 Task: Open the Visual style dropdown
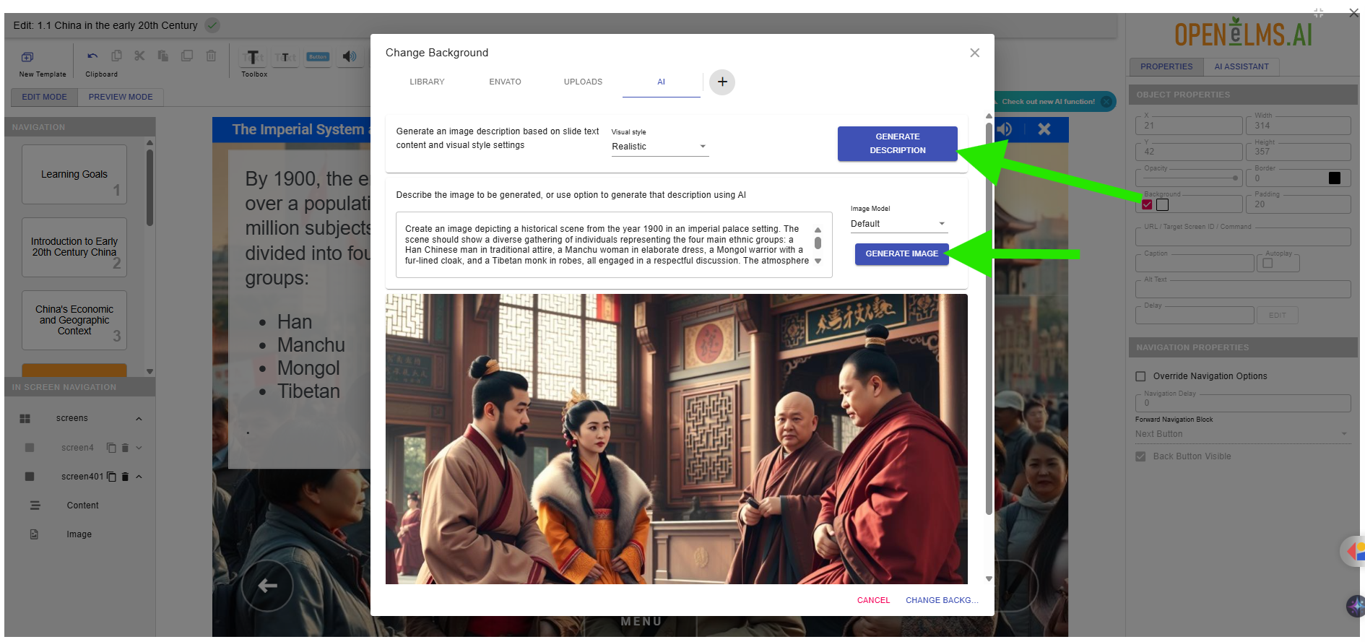click(659, 147)
